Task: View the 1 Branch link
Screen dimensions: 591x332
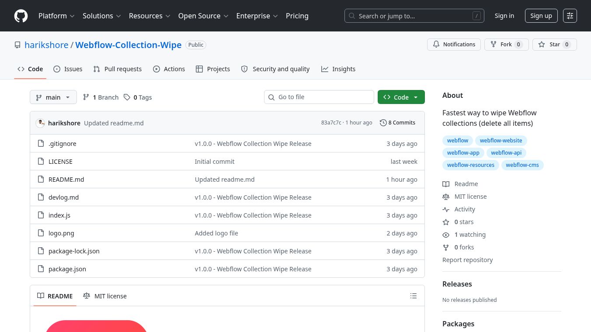Action: point(101,97)
